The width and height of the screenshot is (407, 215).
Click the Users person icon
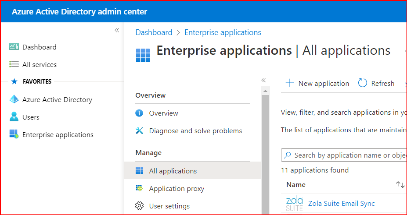[x=14, y=116]
